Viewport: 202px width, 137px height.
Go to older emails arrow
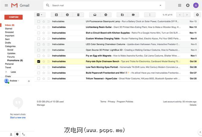point(187,15)
